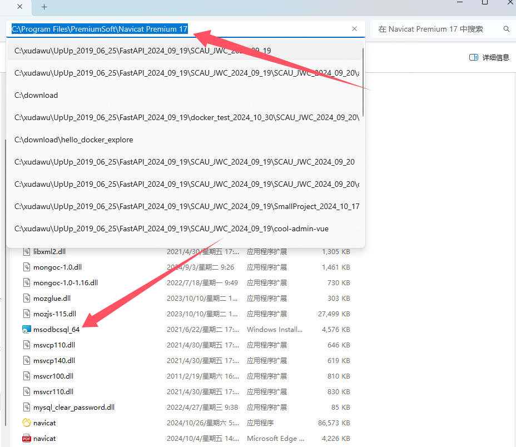The height and width of the screenshot is (447, 516).
Task: Select the file name mysql_clear_password.dll
Action: tap(74, 407)
